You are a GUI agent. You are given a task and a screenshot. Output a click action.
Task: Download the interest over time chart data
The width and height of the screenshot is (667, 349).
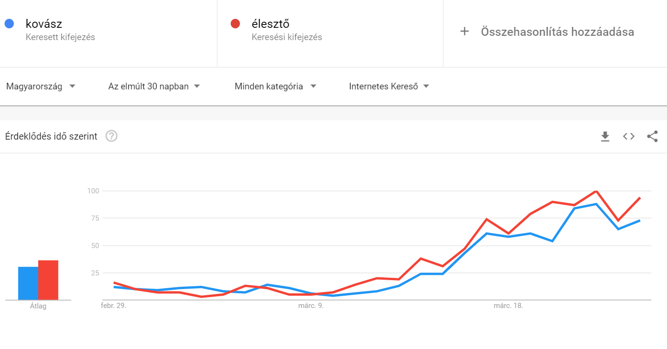tap(605, 136)
